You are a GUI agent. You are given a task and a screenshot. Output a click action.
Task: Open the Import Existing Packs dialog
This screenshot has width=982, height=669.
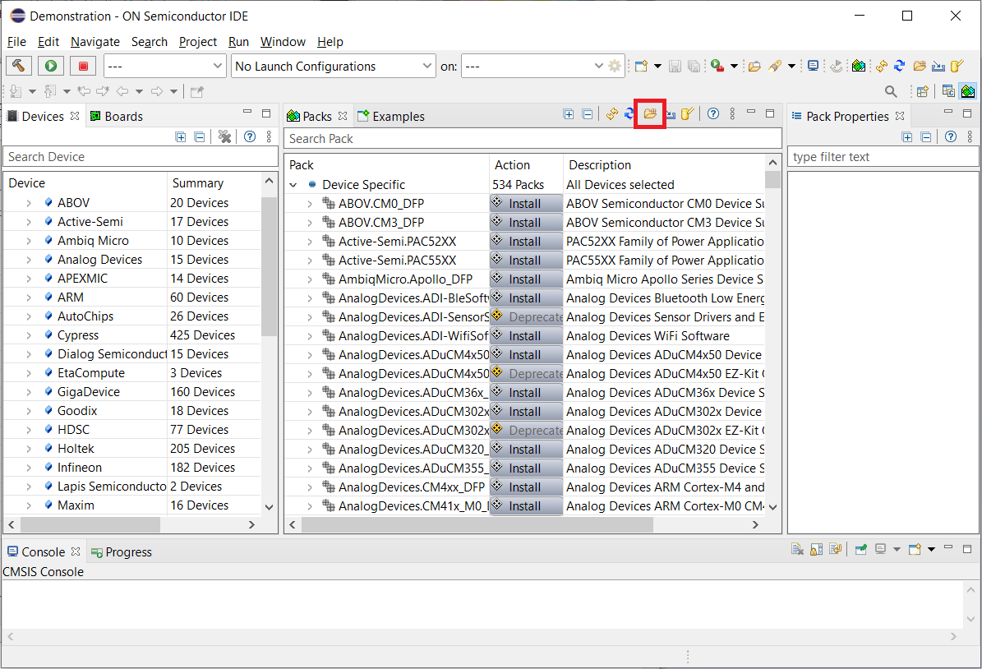[649, 114]
